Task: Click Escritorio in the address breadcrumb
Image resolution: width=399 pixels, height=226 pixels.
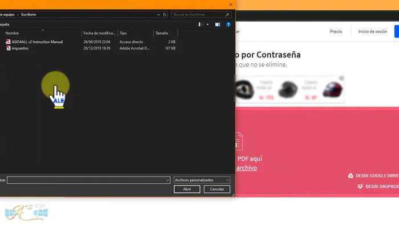Action: pyautogui.click(x=29, y=15)
